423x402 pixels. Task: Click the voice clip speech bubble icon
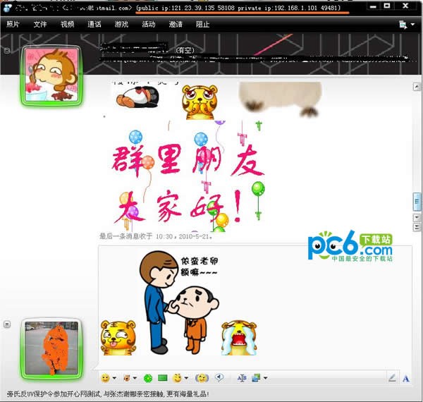[x=219, y=378]
